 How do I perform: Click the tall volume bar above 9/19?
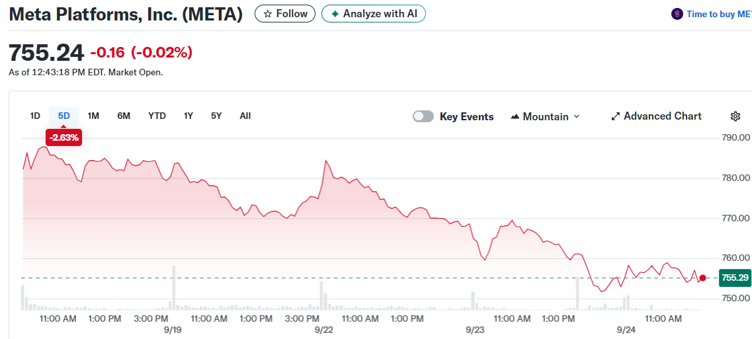pyautogui.click(x=173, y=287)
